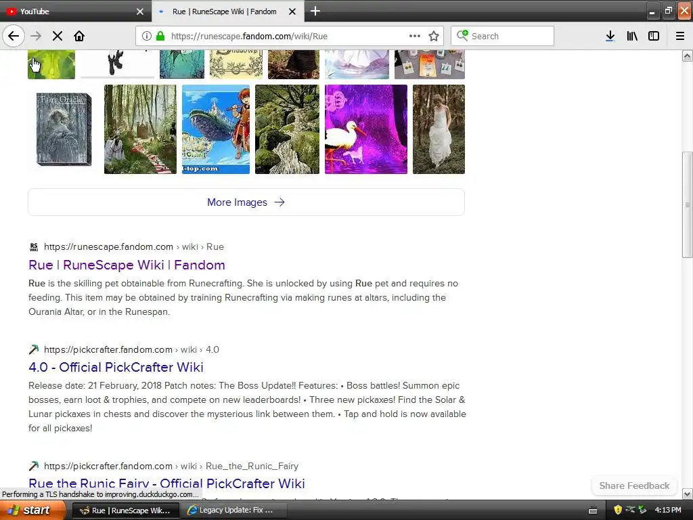Click the system clock showing 4:13 PM
Viewport: 693px width, 520px height.
(668, 510)
